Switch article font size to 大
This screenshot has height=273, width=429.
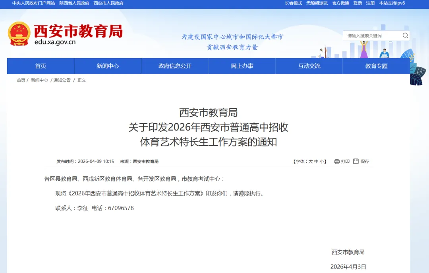309,161
